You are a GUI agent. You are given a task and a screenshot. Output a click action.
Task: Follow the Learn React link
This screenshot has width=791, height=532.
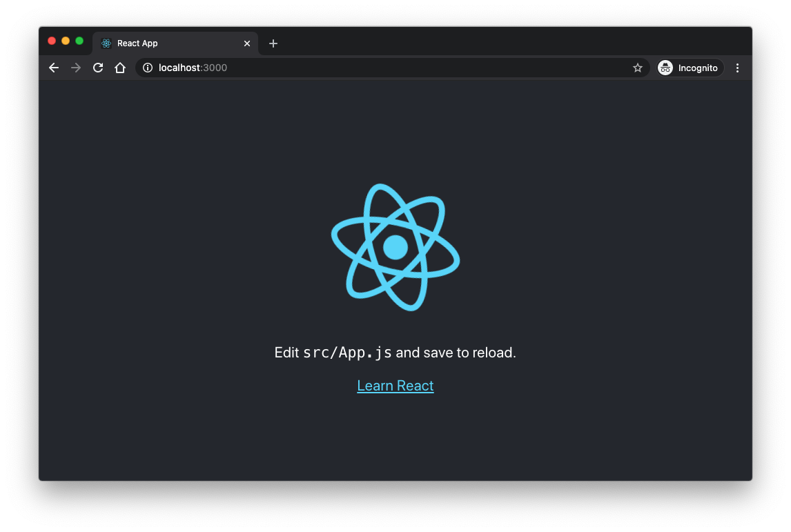395,386
